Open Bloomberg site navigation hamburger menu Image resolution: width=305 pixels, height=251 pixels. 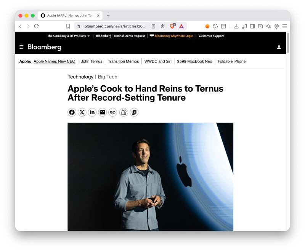click(x=21, y=47)
